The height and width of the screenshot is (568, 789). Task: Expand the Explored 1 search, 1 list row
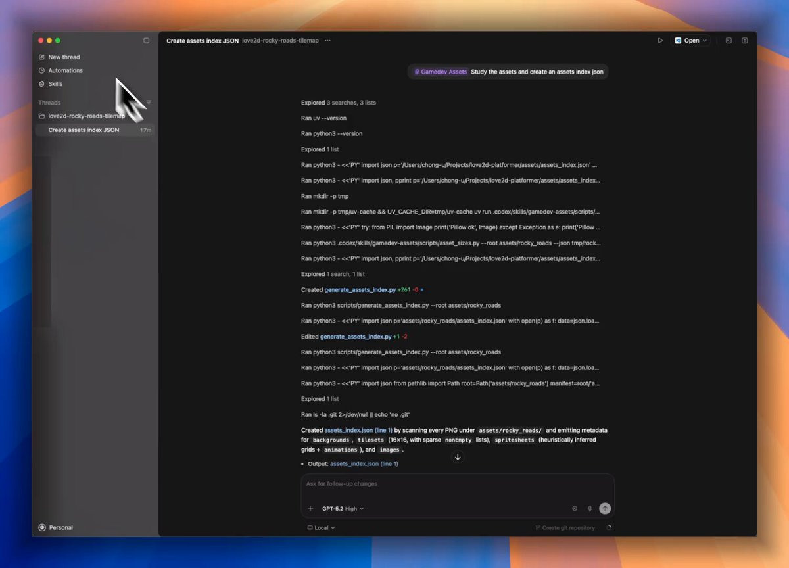point(333,274)
